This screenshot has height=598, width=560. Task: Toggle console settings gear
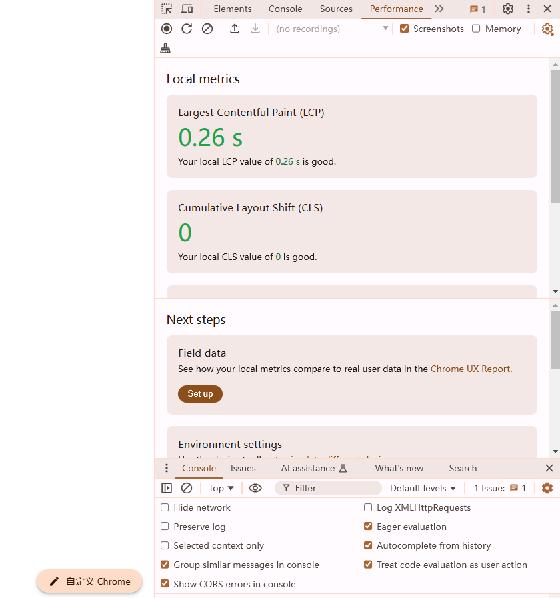click(x=547, y=488)
